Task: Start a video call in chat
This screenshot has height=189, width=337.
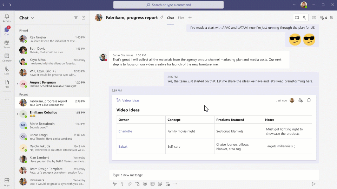Action: (x=297, y=18)
